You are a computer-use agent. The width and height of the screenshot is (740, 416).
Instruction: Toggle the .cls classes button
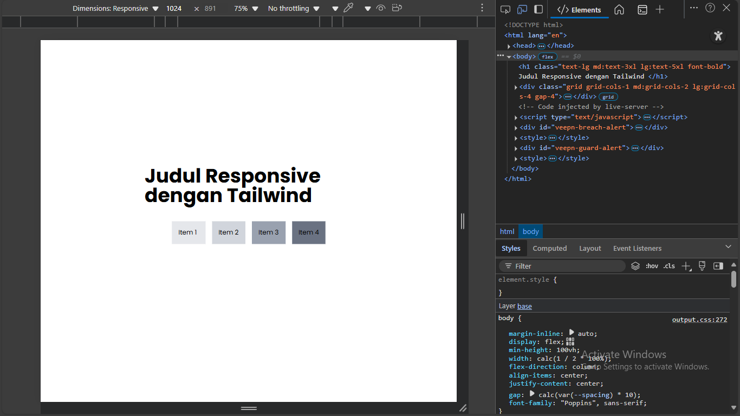(669, 266)
